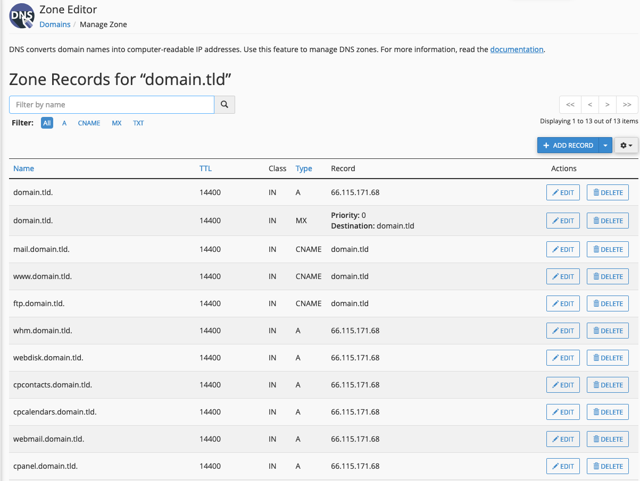Filter records by CNAME type
Viewport: 640px width, 481px height.
(89, 123)
